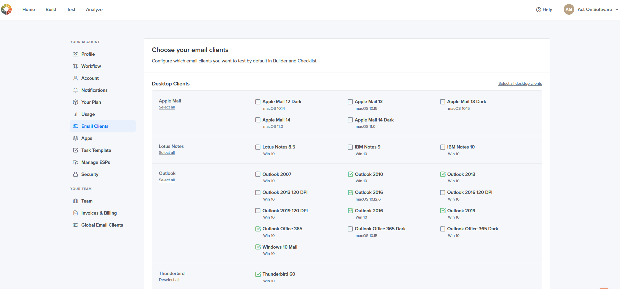
Task: Open the Test menu
Action: click(x=71, y=9)
